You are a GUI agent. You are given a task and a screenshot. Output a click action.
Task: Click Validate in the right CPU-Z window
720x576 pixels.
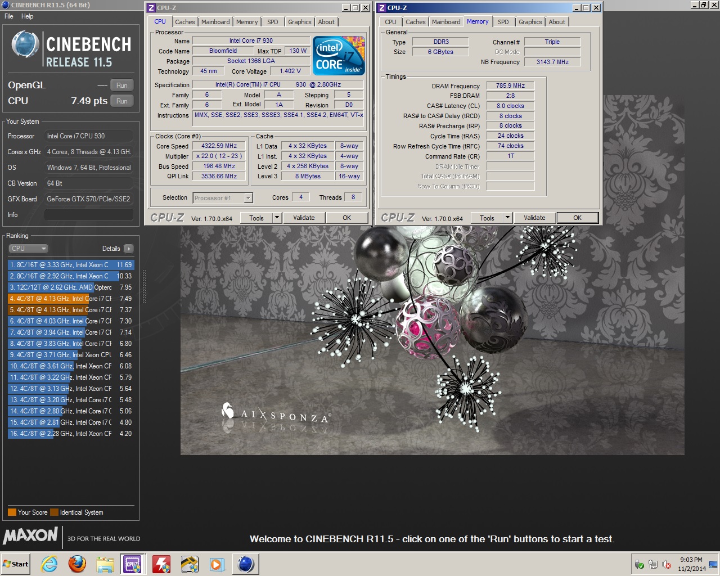[534, 218]
